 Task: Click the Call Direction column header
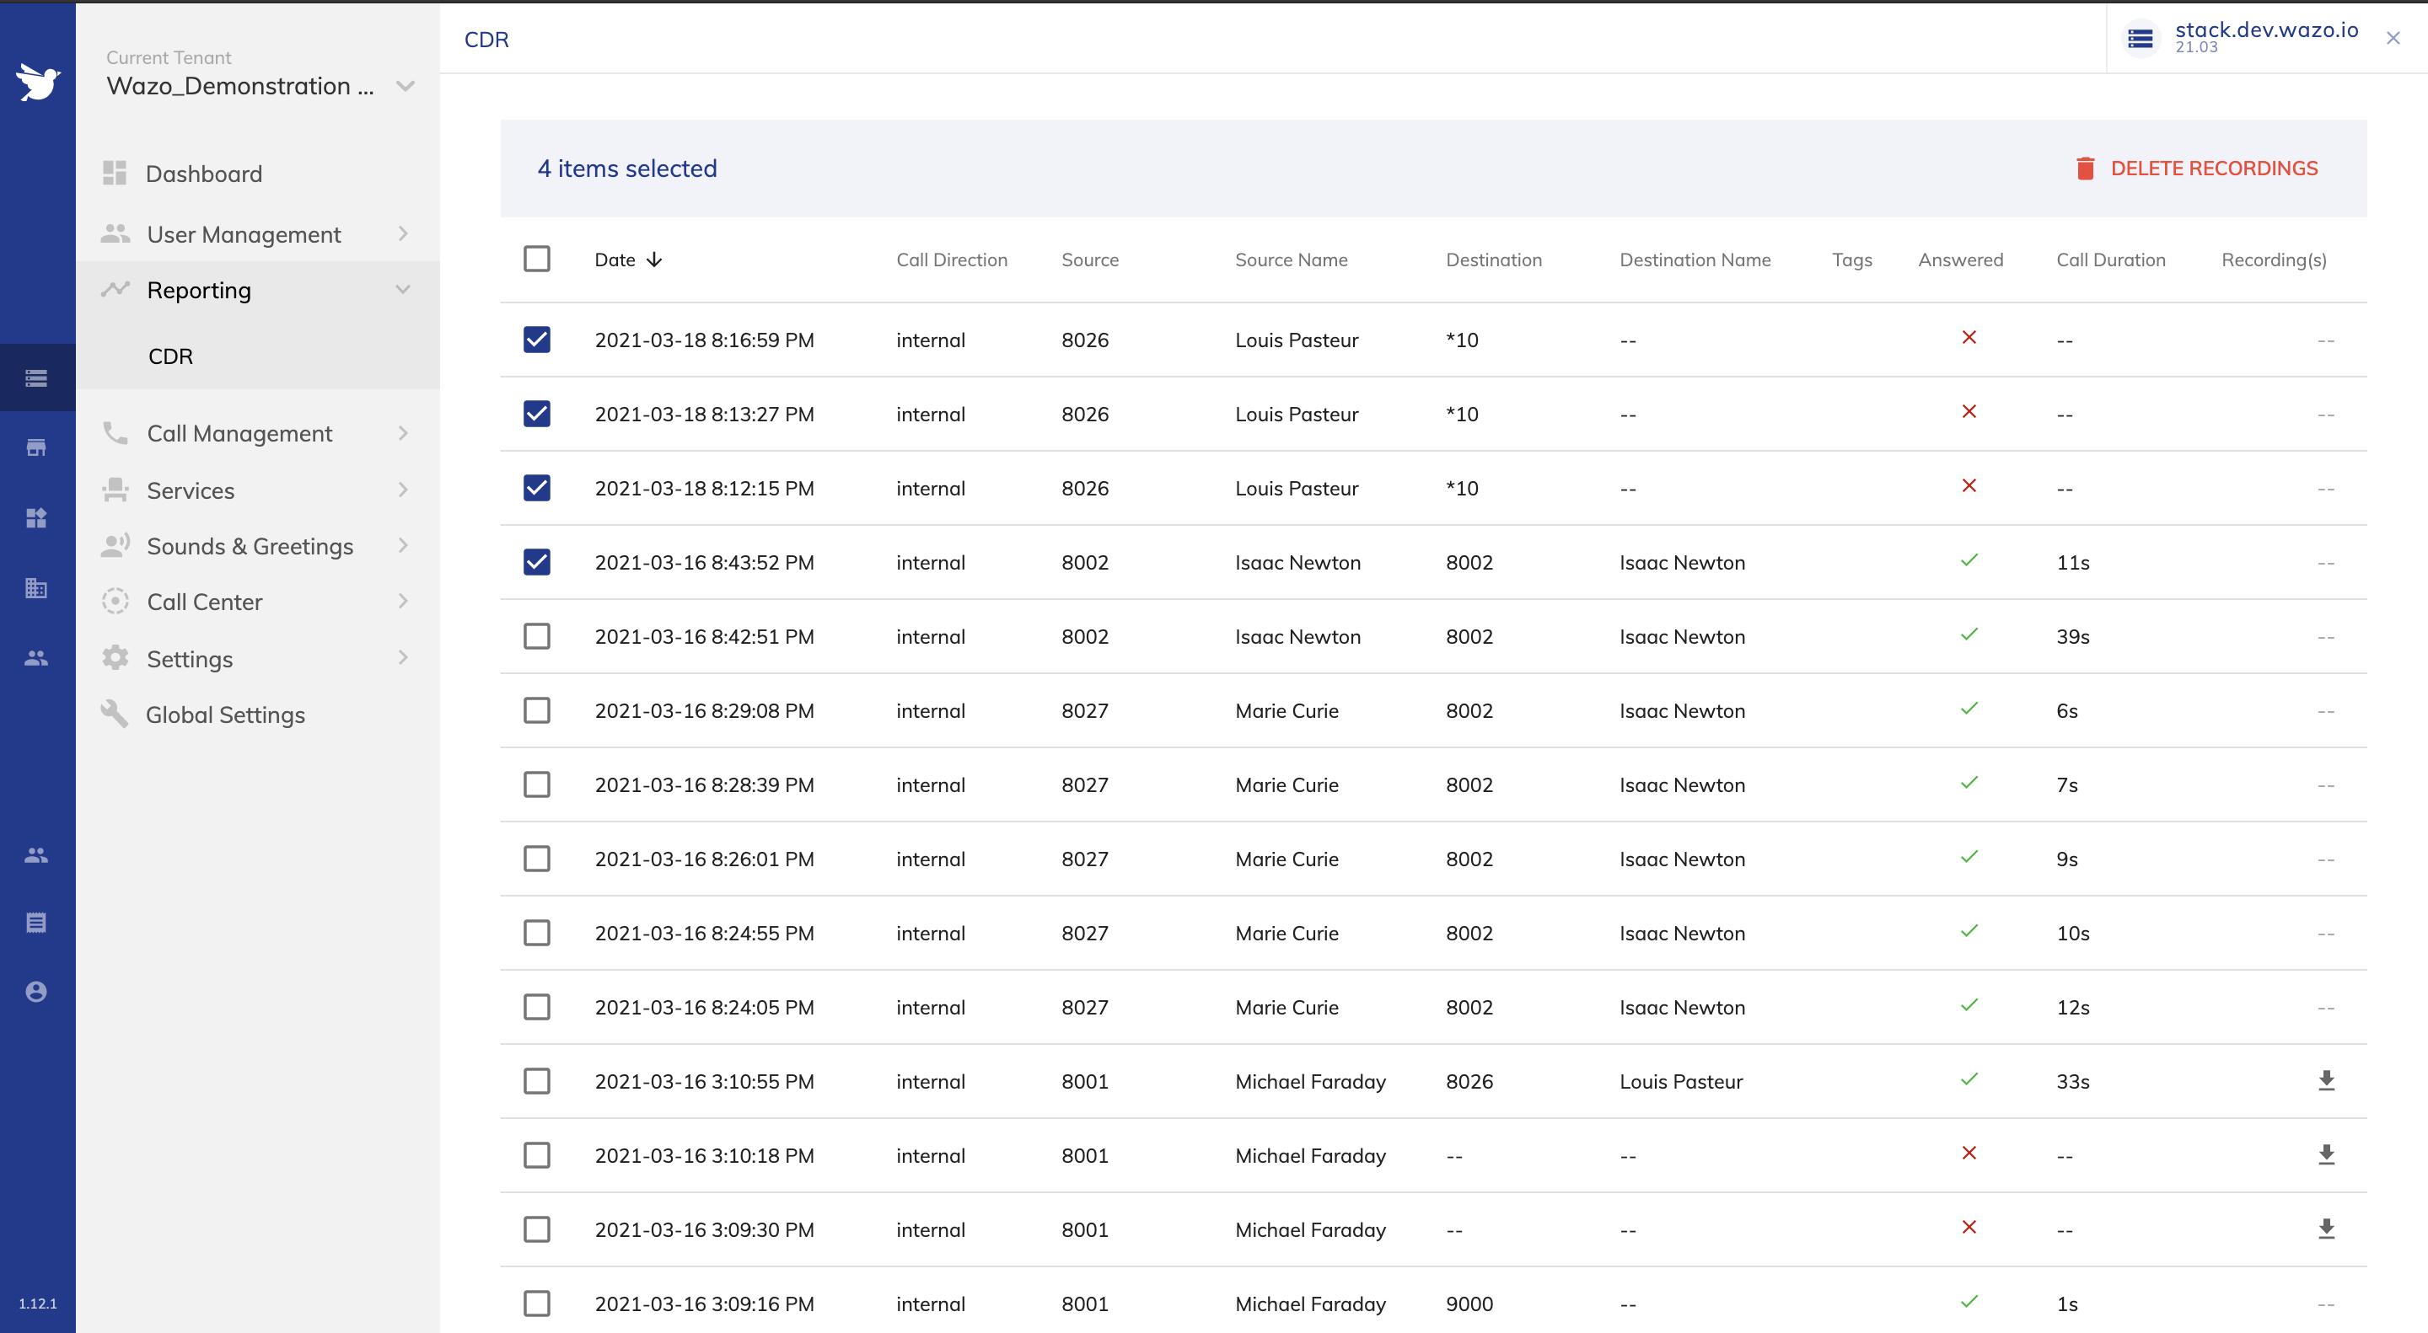952,260
